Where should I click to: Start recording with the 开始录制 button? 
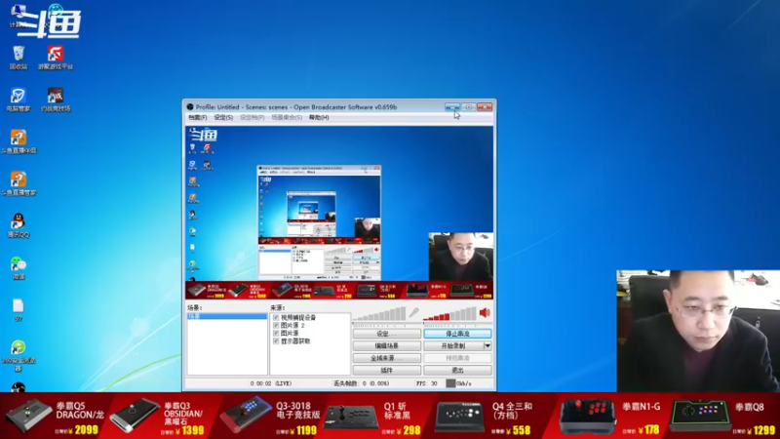pyautogui.click(x=453, y=346)
